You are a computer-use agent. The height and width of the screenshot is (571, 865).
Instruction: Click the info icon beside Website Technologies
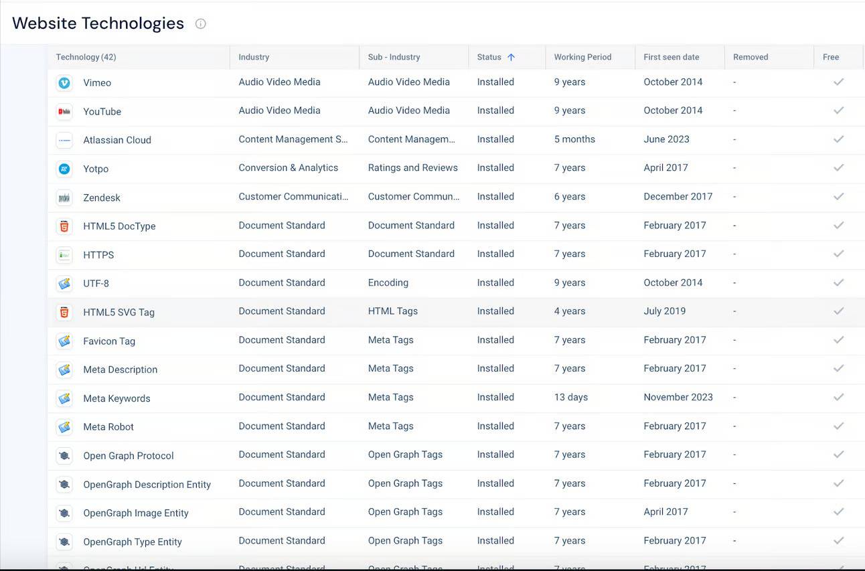tap(200, 23)
